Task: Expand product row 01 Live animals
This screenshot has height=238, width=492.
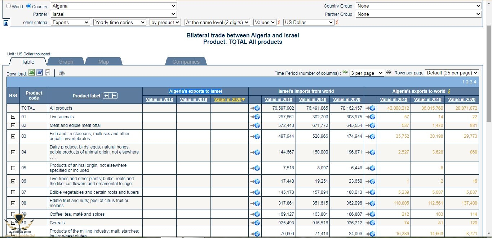Action: [x=13, y=117]
